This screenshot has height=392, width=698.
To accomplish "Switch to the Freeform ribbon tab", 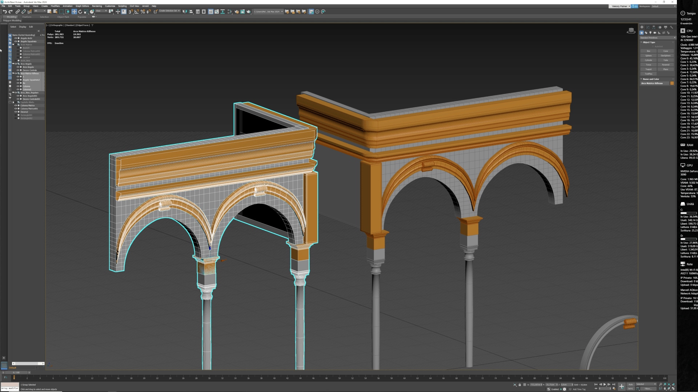I will click(x=27, y=17).
